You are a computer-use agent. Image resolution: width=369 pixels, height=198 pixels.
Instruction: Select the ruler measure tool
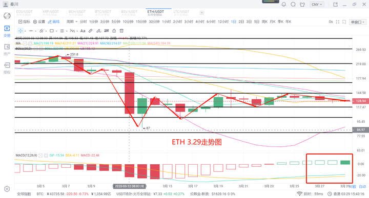pyautogui.click(x=90, y=31)
